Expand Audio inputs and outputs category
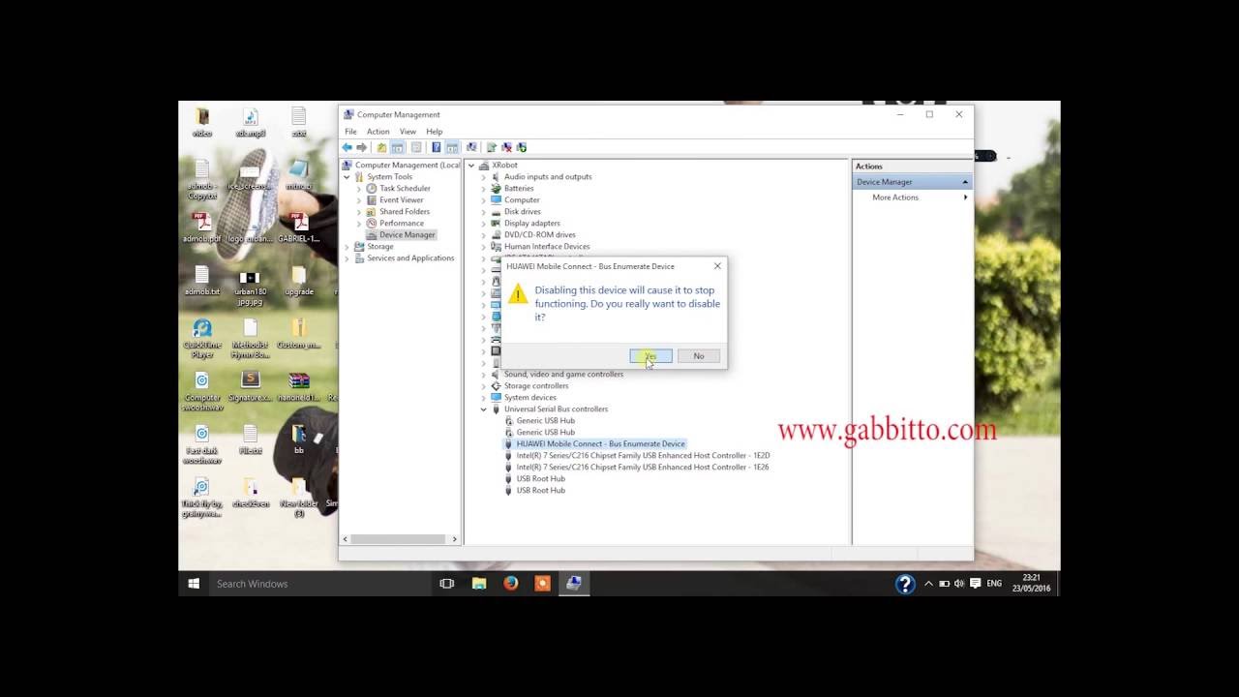The width and height of the screenshot is (1239, 697). (484, 177)
